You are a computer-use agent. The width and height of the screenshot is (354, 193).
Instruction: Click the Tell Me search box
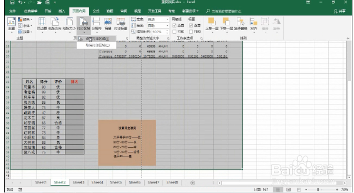224,11
